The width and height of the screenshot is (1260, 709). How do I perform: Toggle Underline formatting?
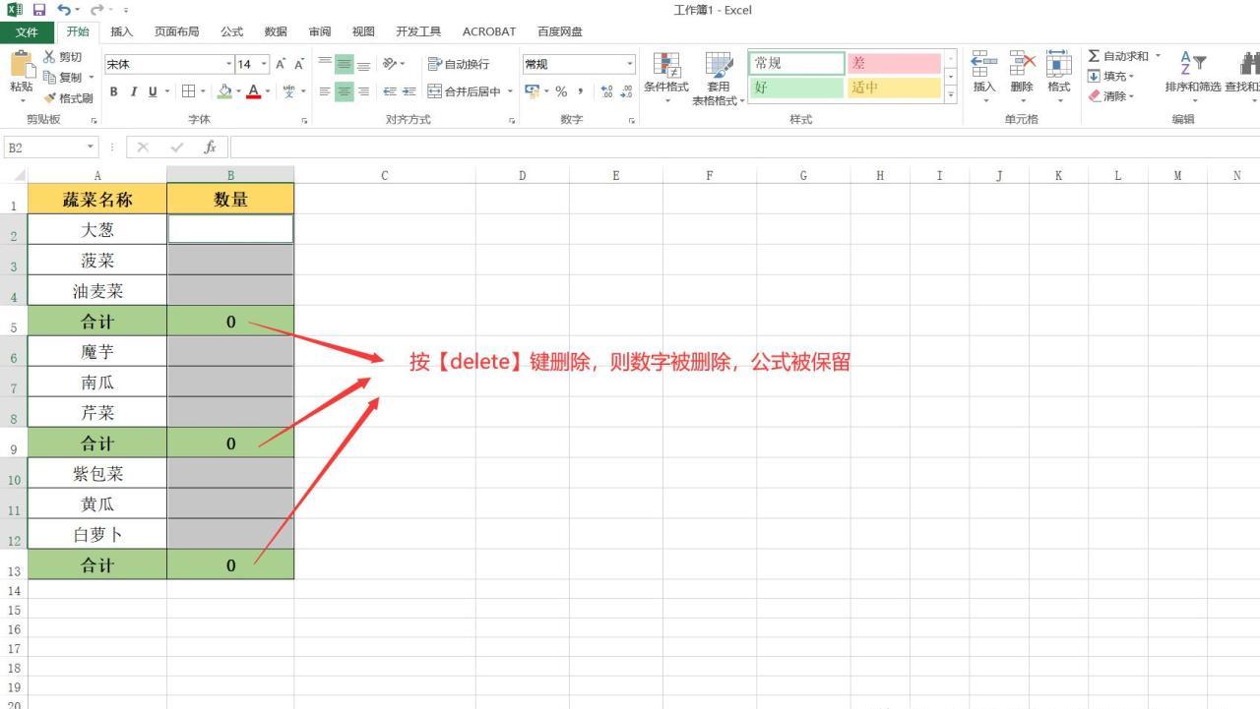[153, 91]
